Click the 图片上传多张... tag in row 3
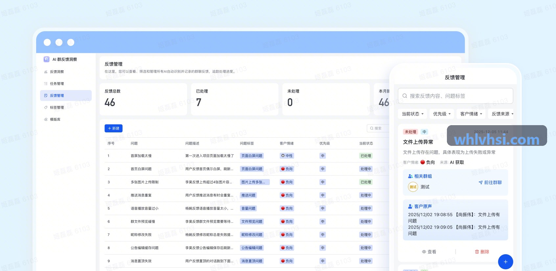 [x=255, y=182]
